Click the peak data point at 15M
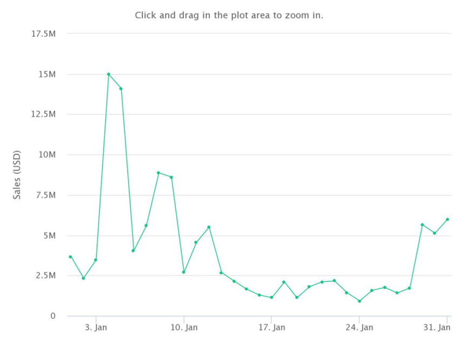This screenshot has width=459, height=344. click(109, 75)
